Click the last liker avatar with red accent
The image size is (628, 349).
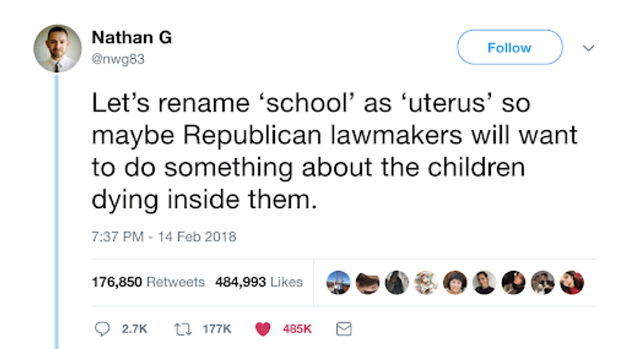point(572,283)
